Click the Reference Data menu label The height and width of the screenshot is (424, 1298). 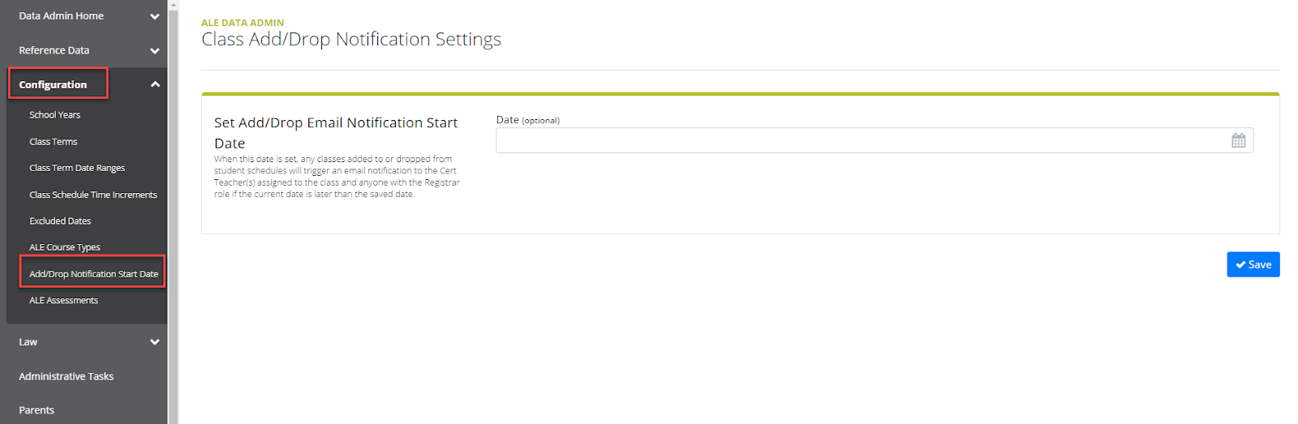54,50
